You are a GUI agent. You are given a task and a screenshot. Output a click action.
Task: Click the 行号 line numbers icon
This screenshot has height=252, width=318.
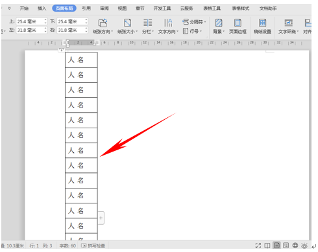[186, 31]
